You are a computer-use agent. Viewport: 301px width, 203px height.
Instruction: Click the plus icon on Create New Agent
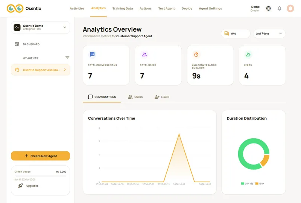26,156
